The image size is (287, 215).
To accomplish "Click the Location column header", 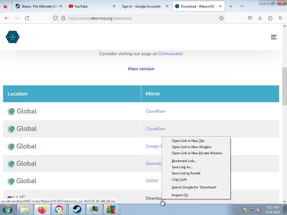I will 72,94.
